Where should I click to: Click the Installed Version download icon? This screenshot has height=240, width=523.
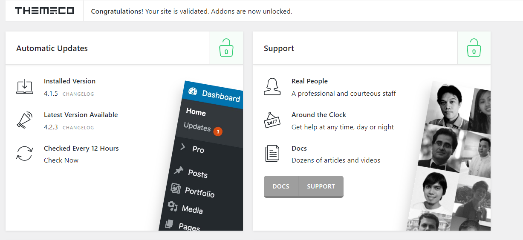click(x=25, y=87)
